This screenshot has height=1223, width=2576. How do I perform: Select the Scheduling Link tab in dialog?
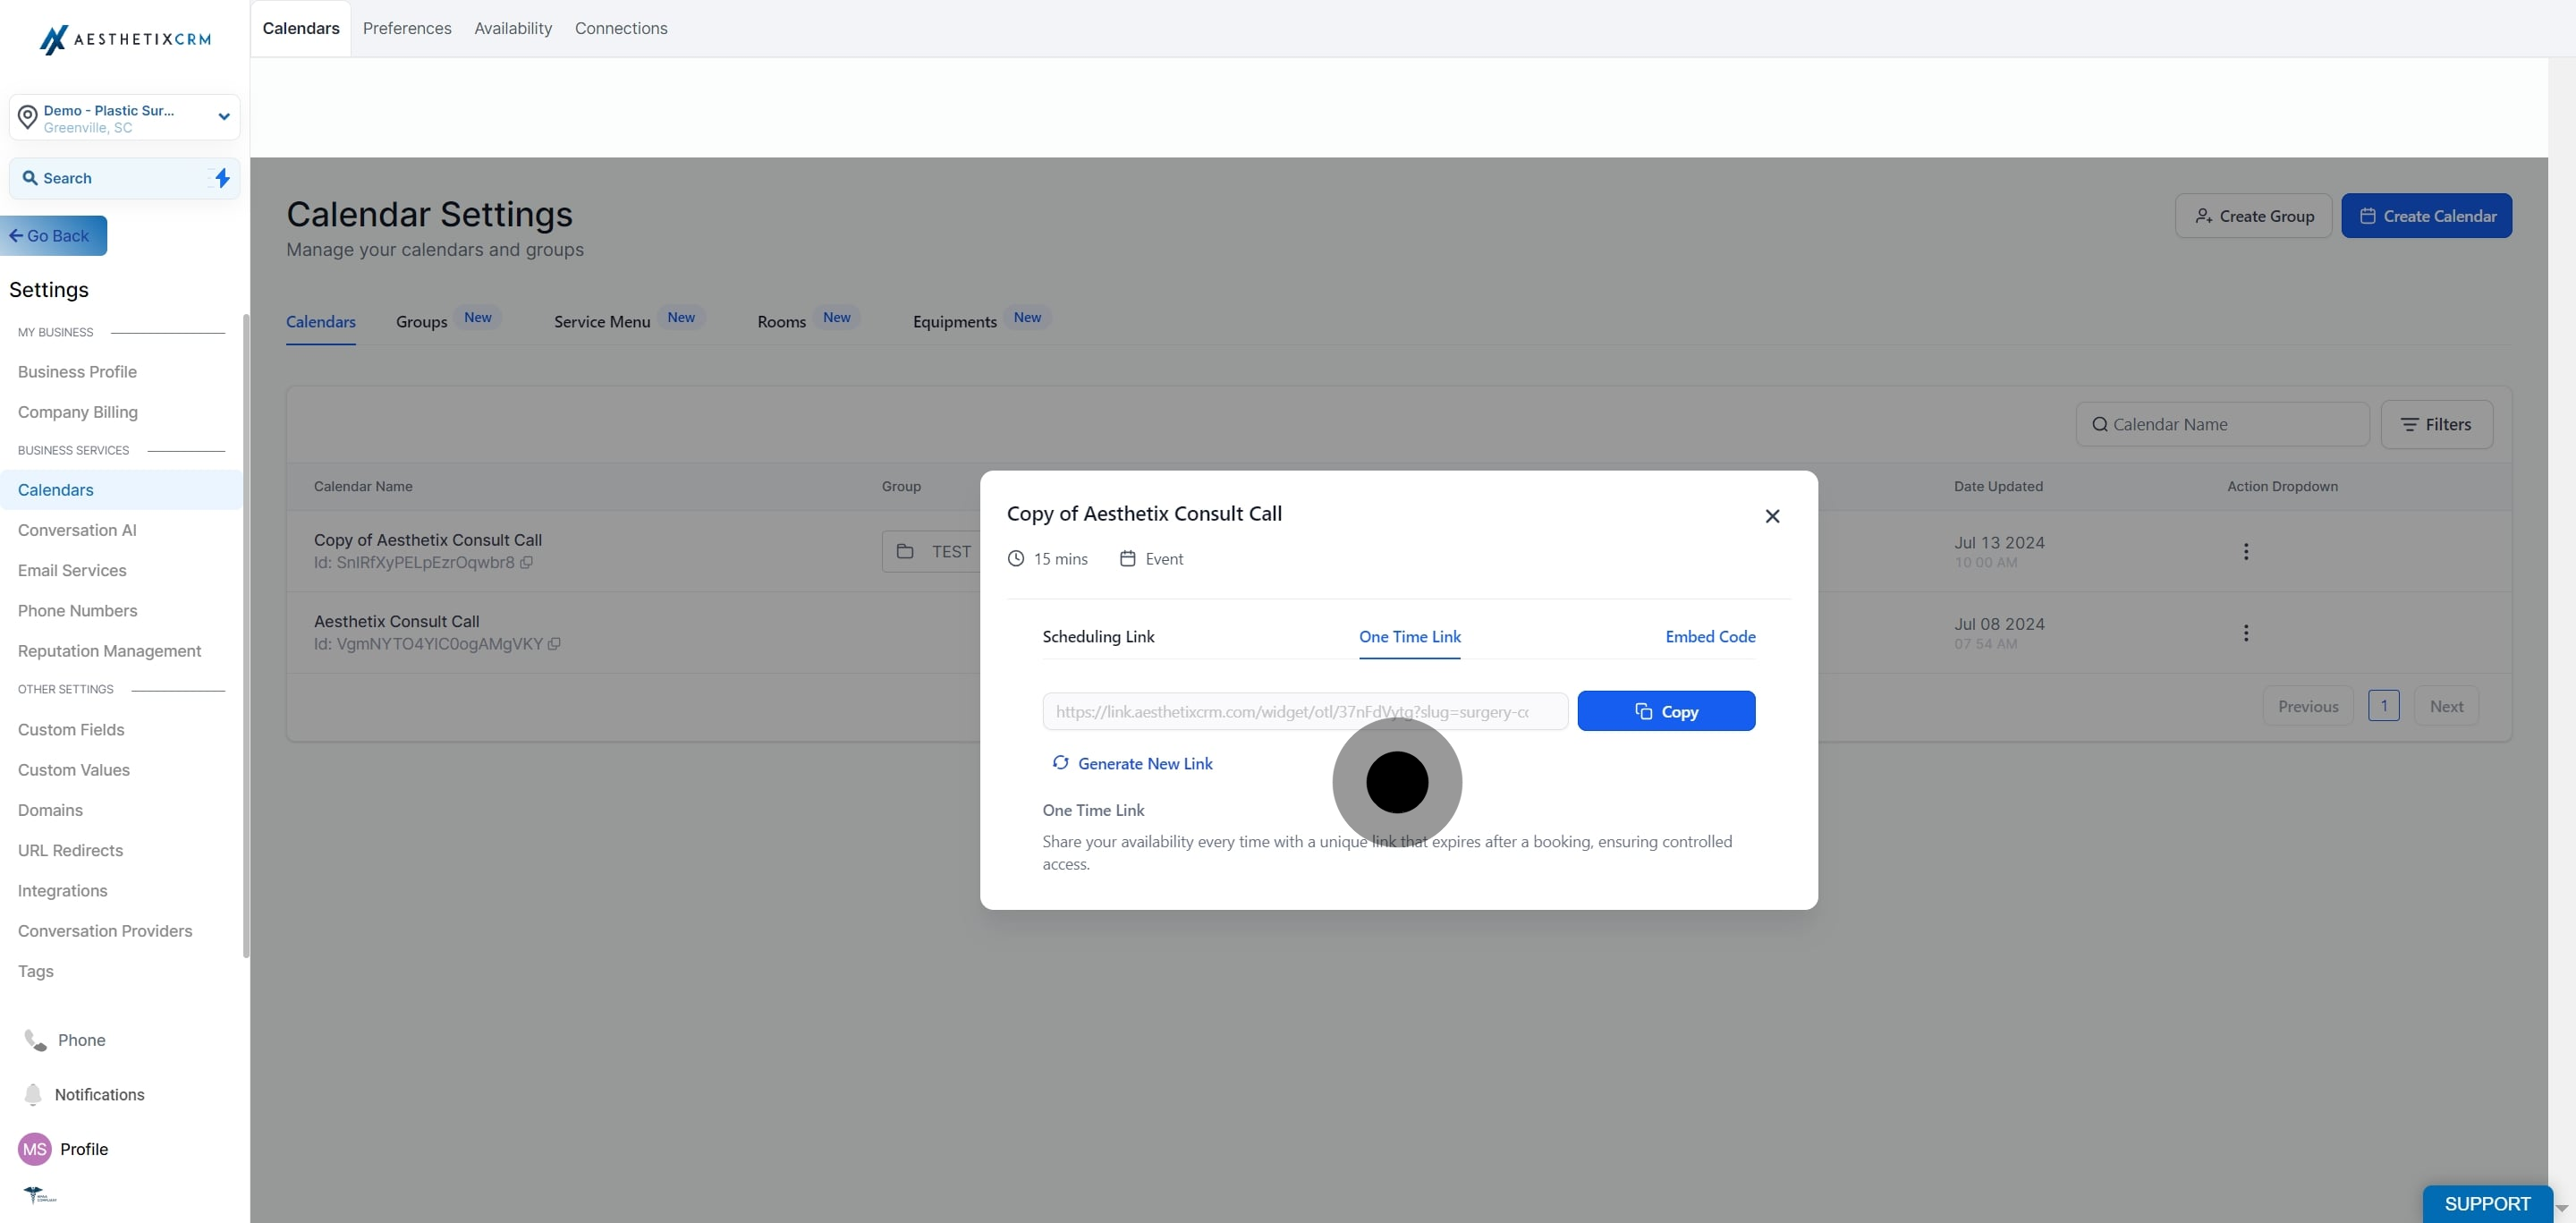tap(1098, 637)
